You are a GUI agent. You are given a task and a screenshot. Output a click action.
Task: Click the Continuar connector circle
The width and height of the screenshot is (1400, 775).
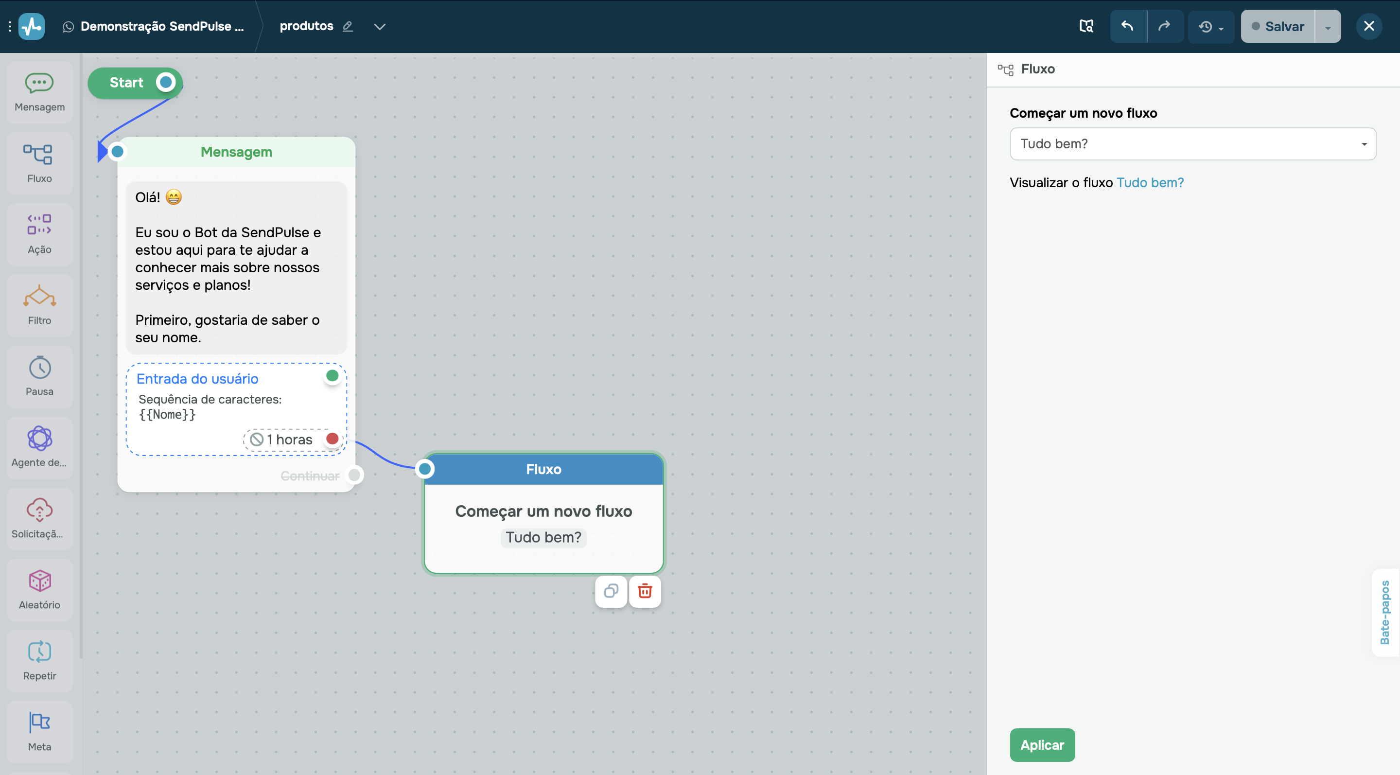pyautogui.click(x=354, y=475)
